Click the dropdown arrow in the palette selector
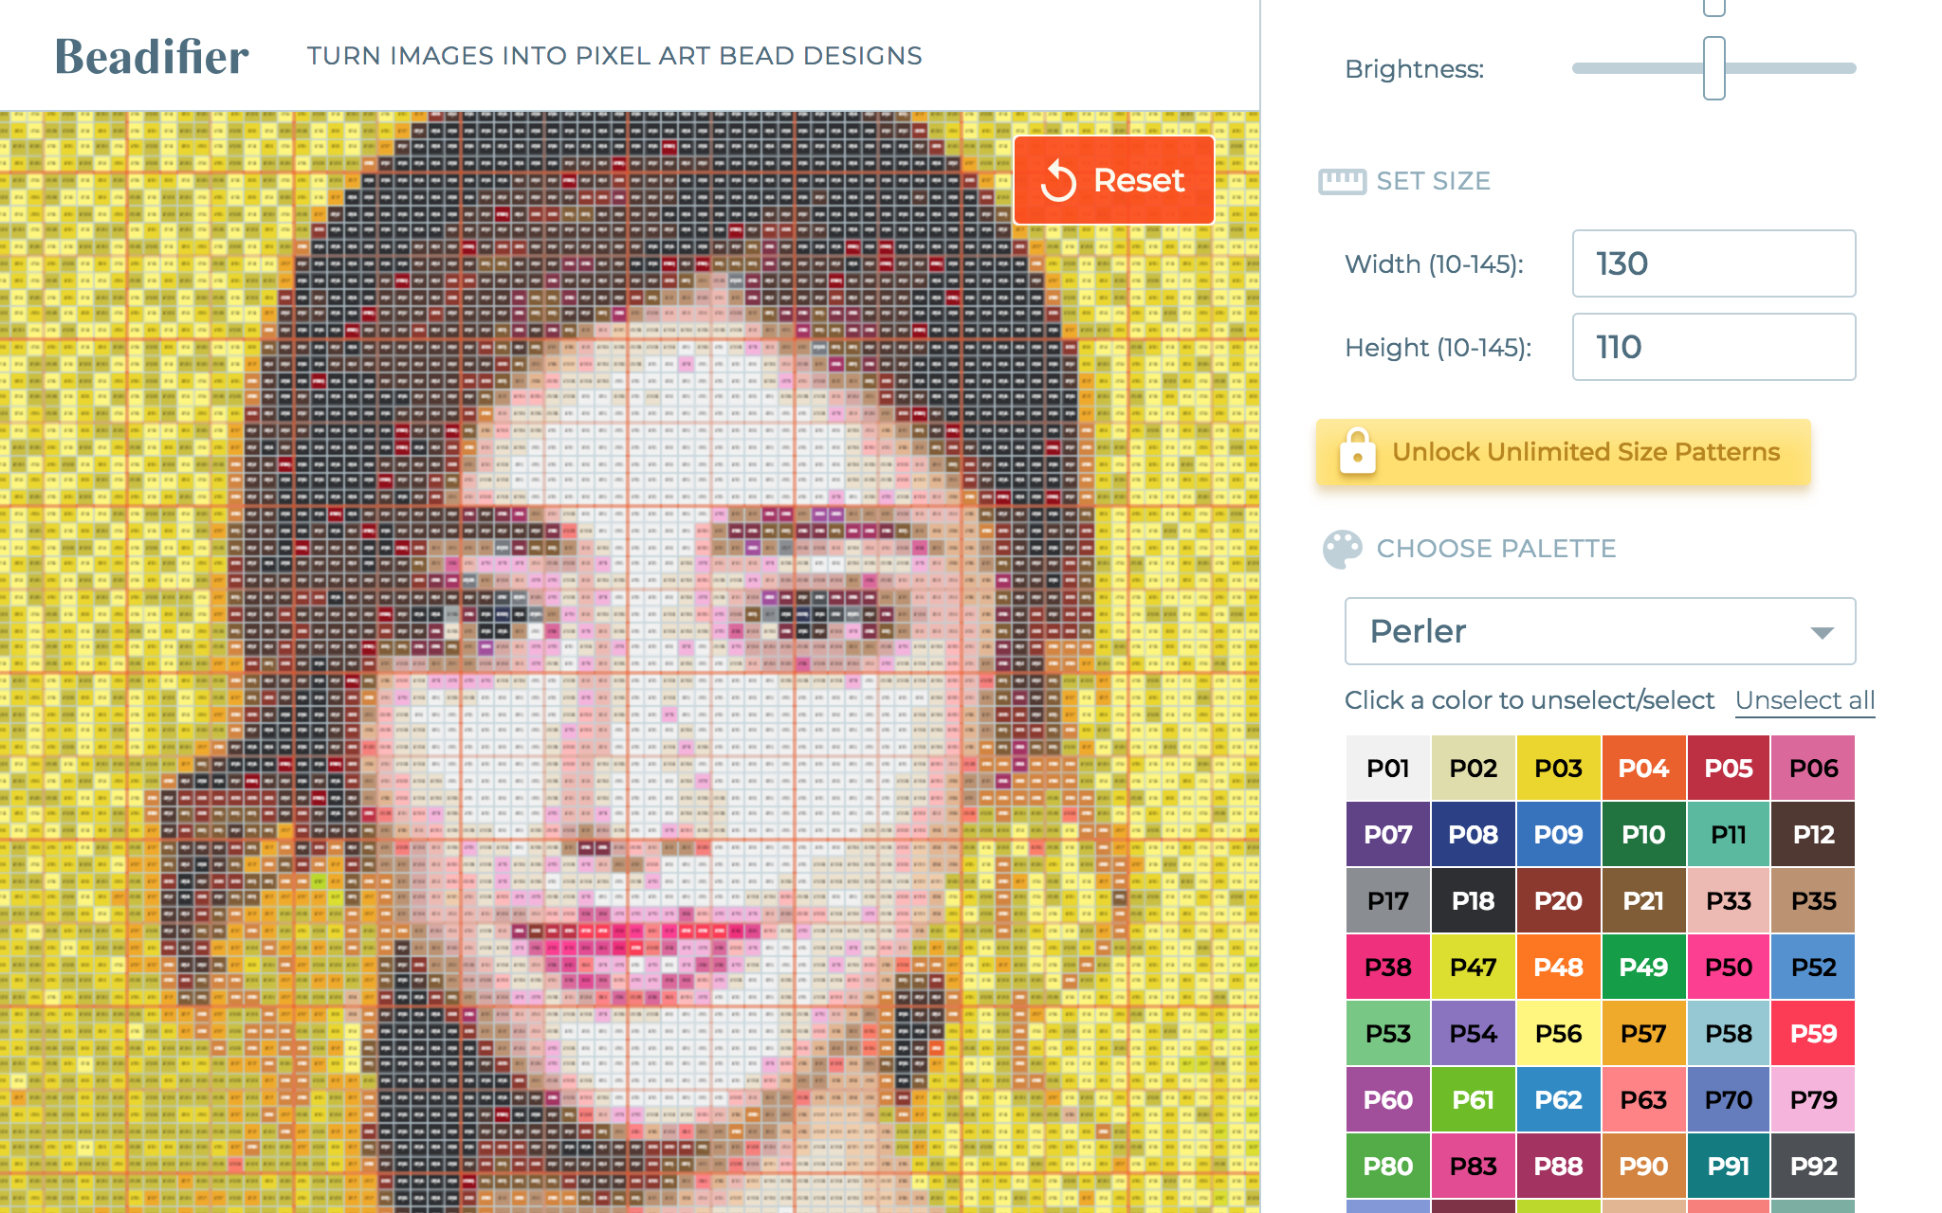The height and width of the screenshot is (1213, 1942). click(x=1822, y=632)
